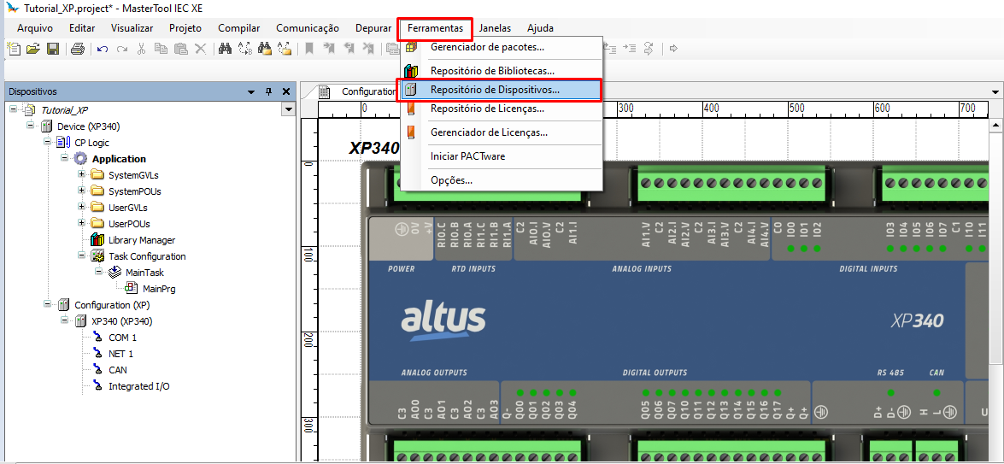Screen dimensions: 1004x464
Task: Close the Dispositivos panel
Action: coord(285,91)
